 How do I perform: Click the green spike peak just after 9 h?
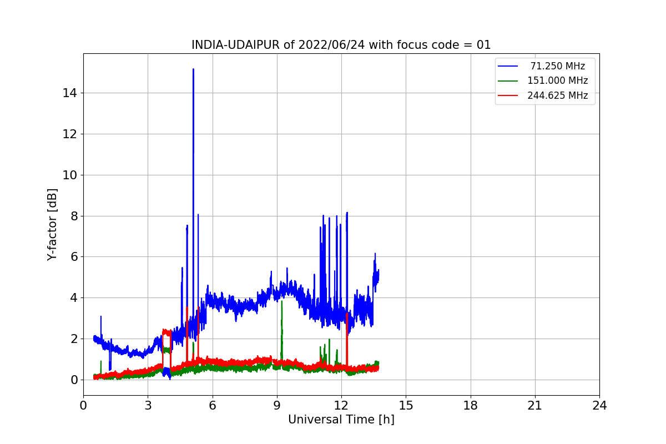281,301
